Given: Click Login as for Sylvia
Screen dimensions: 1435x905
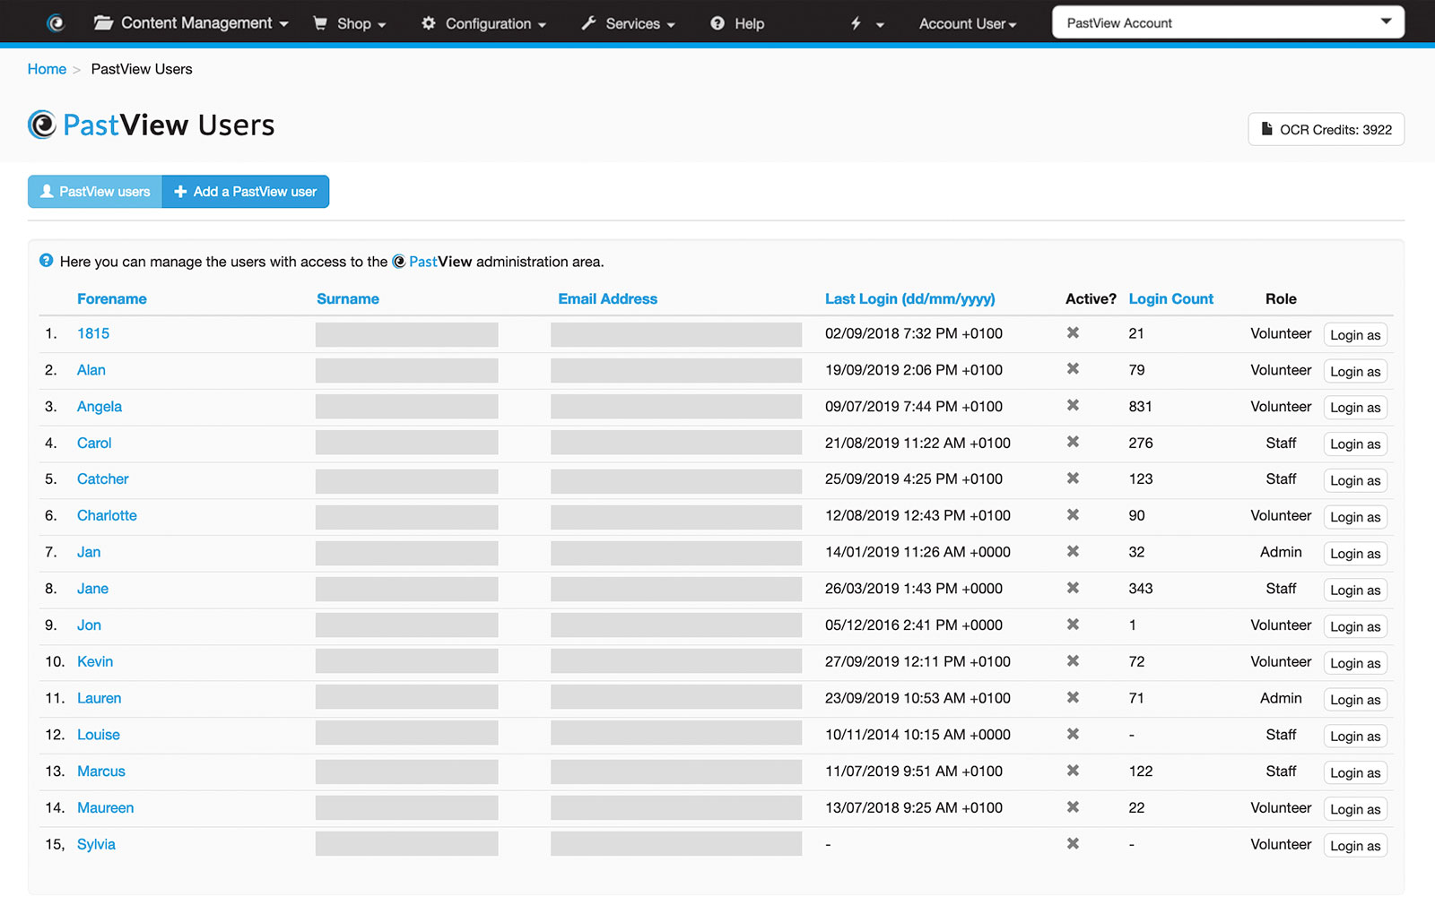Looking at the screenshot, I should [x=1355, y=846].
